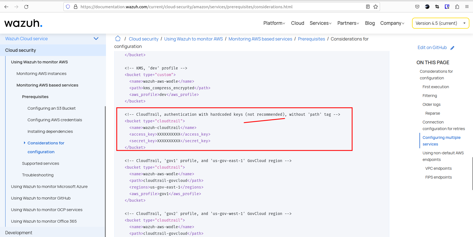Open the round dark extension icon

427,7
